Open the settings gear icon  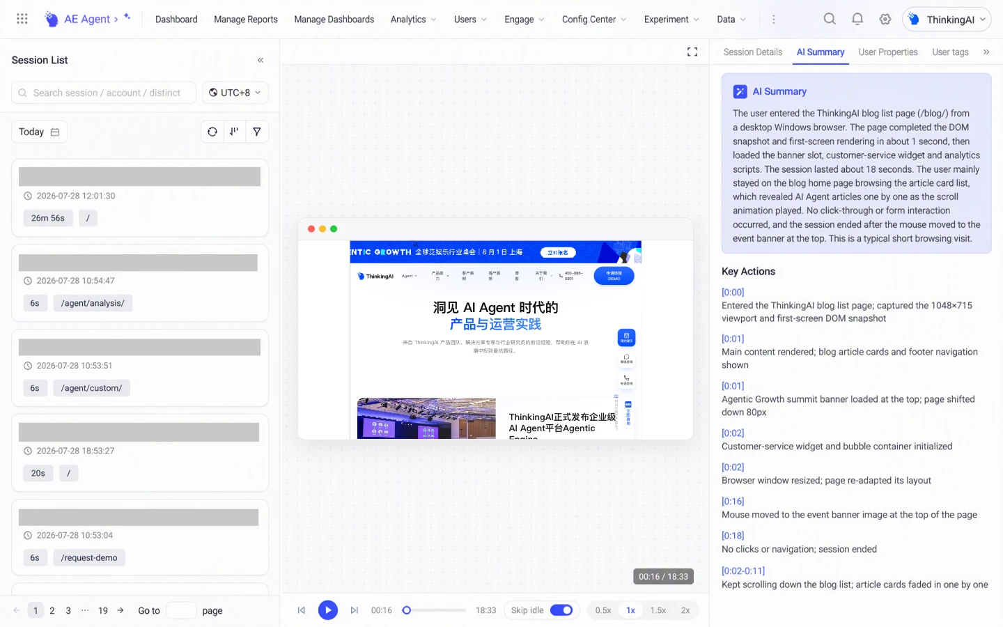[x=885, y=19]
